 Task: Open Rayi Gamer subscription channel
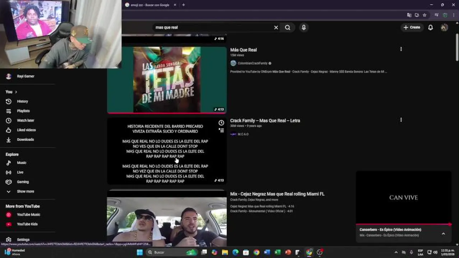point(25,76)
